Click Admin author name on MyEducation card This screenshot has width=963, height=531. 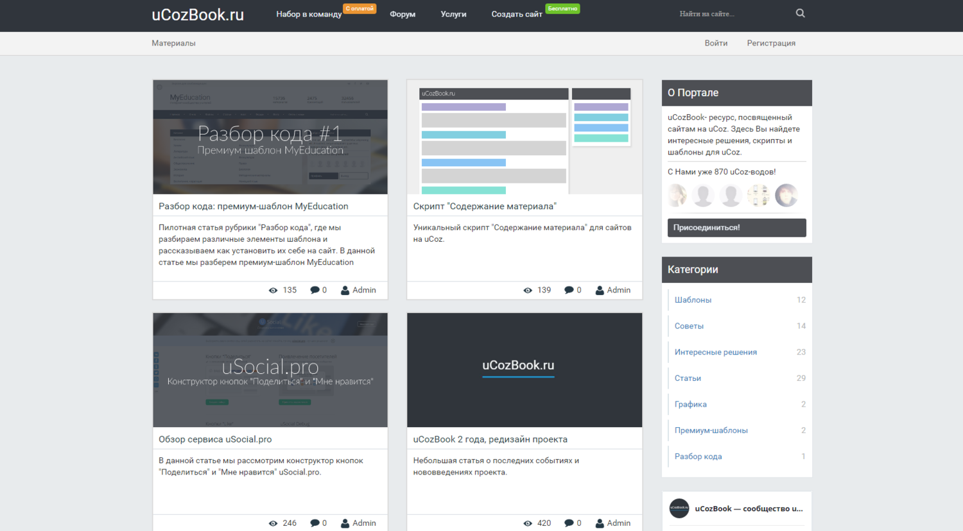(x=364, y=291)
